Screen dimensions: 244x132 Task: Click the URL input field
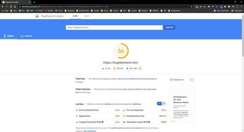coord(114,27)
